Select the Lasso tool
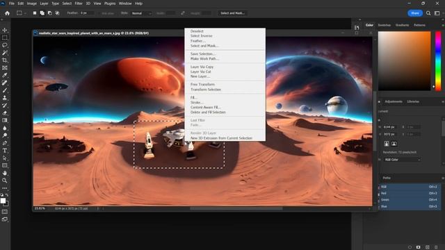Screen dimensions: 445x250 [5, 45]
